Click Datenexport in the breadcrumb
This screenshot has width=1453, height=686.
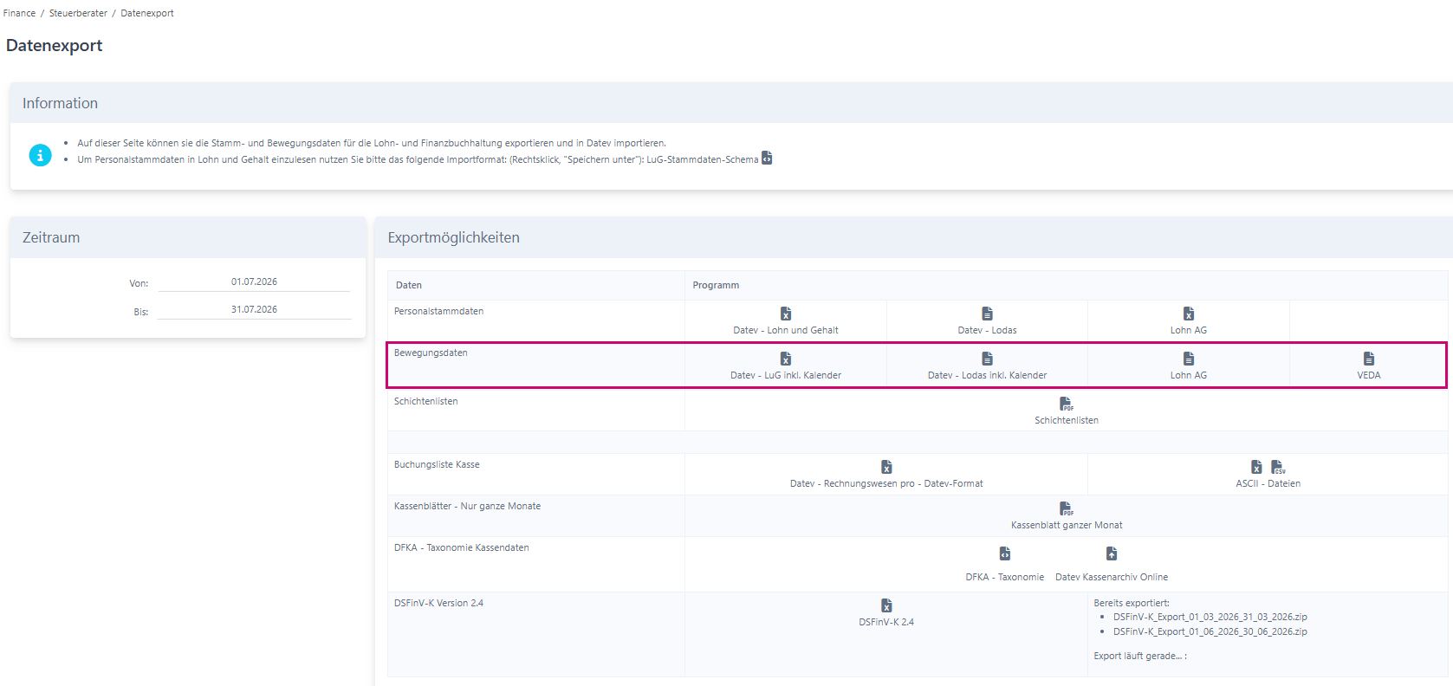(x=147, y=13)
